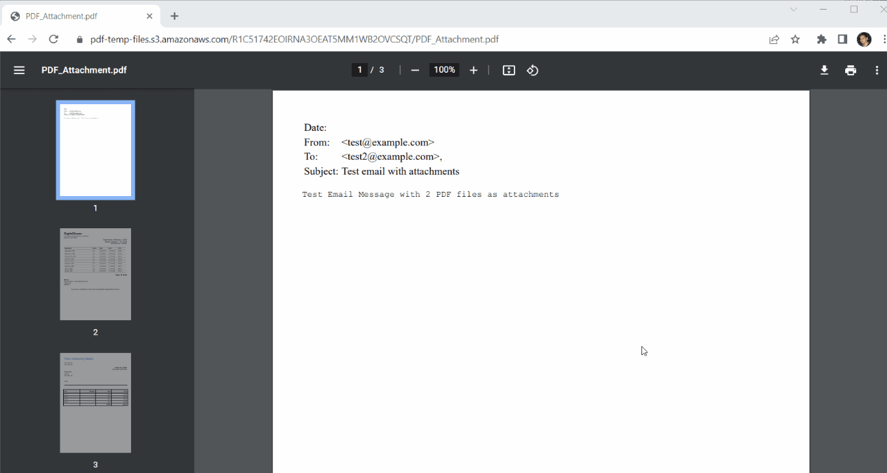Zoom in on the PDF document
The width and height of the screenshot is (887, 473).
tap(473, 69)
